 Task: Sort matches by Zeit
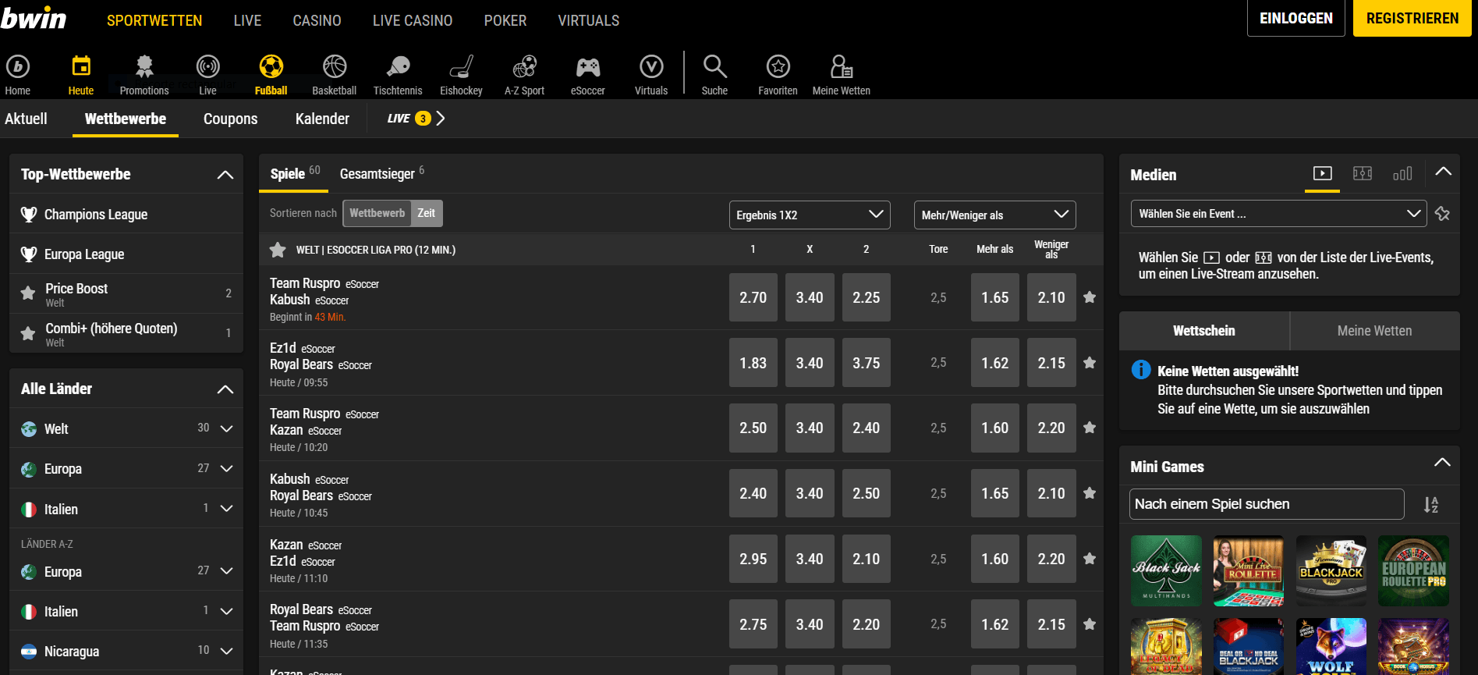(x=427, y=213)
